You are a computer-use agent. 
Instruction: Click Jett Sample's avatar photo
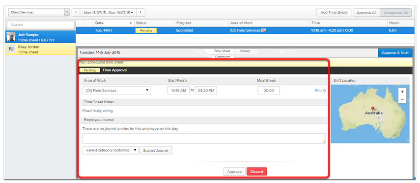tap(11, 37)
